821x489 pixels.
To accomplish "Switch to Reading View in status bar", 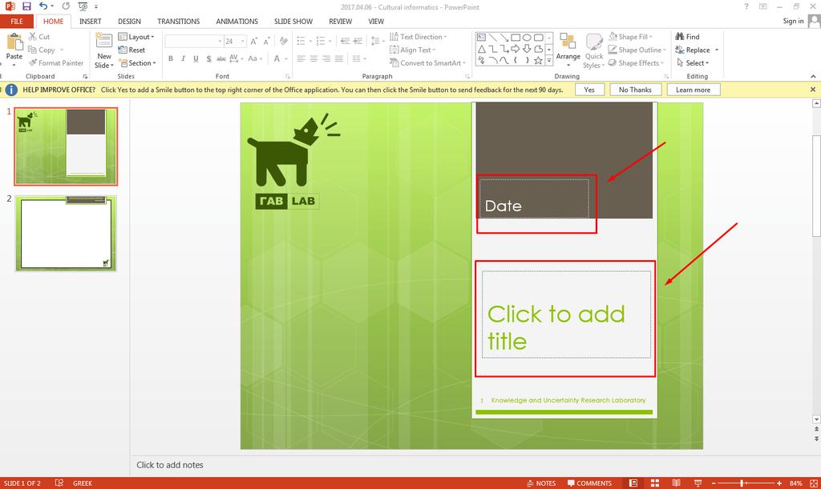I will [x=676, y=483].
